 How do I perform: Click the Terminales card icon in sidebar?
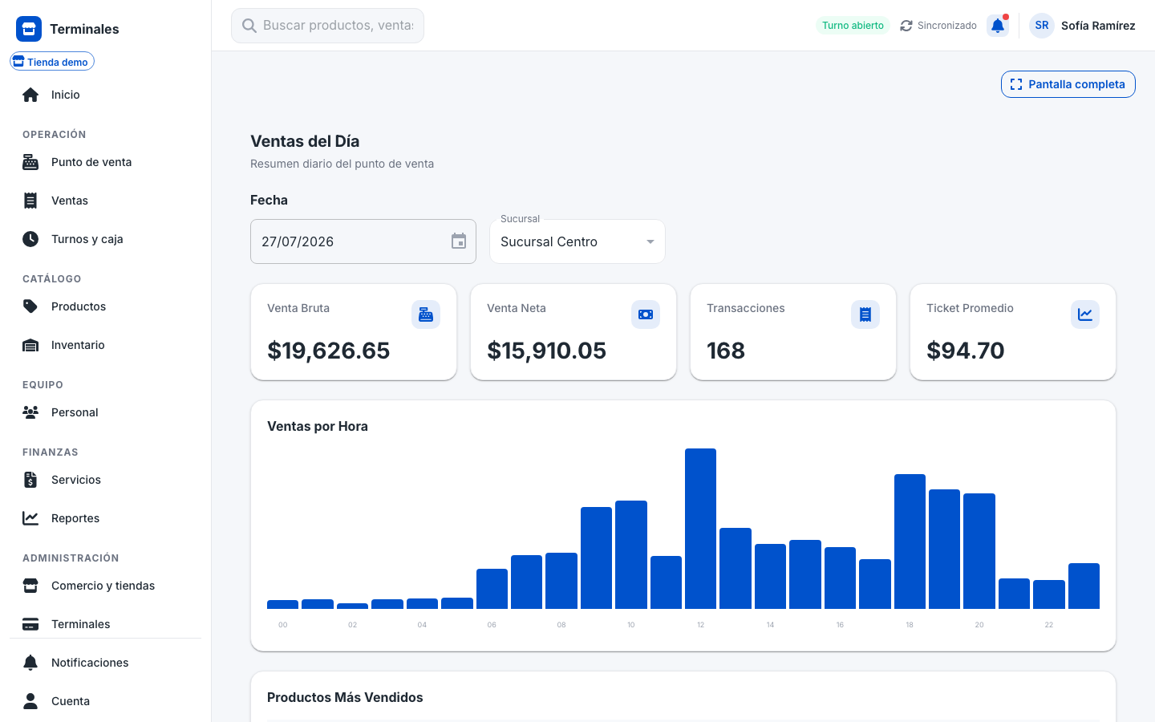pos(30,624)
